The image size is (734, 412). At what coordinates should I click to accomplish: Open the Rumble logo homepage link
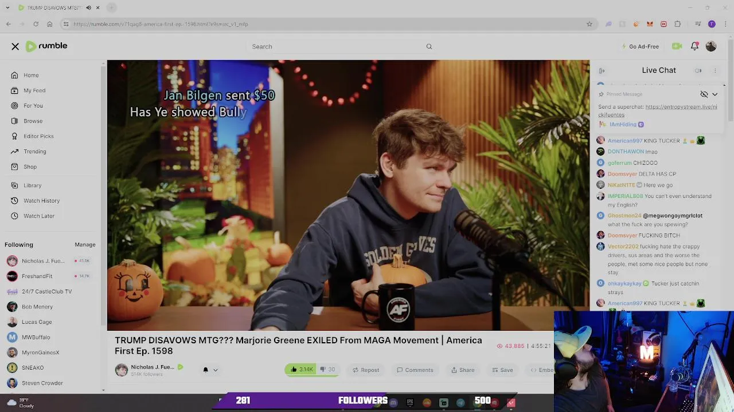pyautogui.click(x=46, y=46)
